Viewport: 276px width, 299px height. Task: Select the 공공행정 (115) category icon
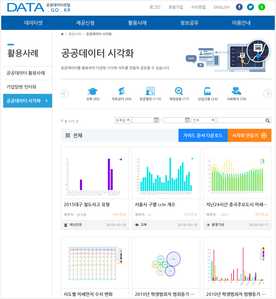[150, 91]
